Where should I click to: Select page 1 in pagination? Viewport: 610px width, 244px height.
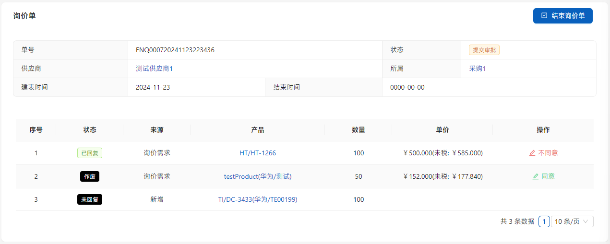(x=544, y=221)
